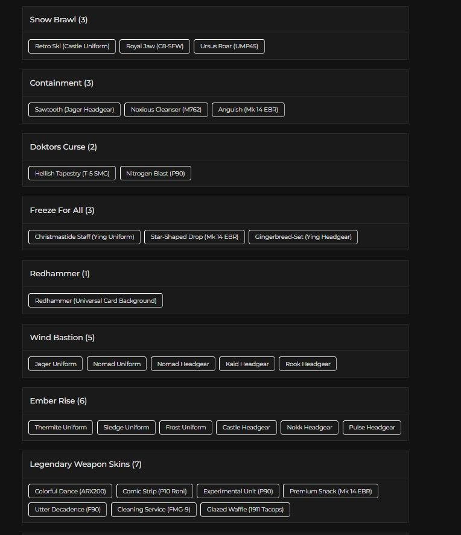Click the Retro Ski (Castle Uniform) tag
Image resolution: width=461 pixels, height=535 pixels.
(x=72, y=46)
